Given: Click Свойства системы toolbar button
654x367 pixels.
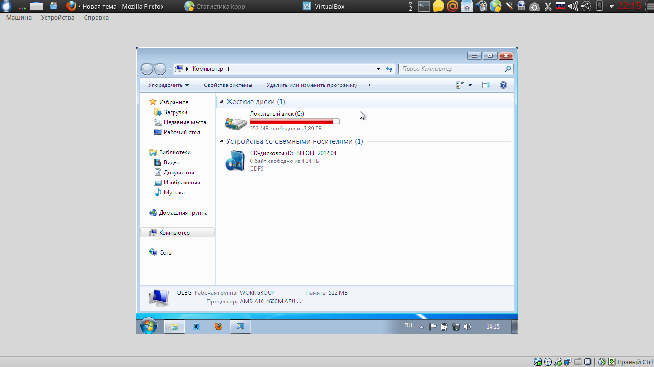Looking at the screenshot, I should (x=228, y=85).
